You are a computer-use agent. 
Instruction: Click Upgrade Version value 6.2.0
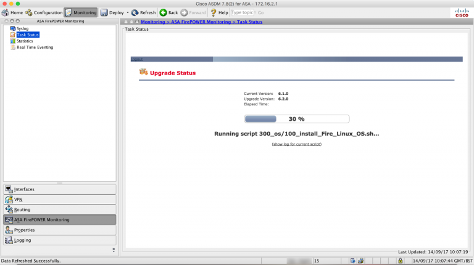[x=283, y=99]
